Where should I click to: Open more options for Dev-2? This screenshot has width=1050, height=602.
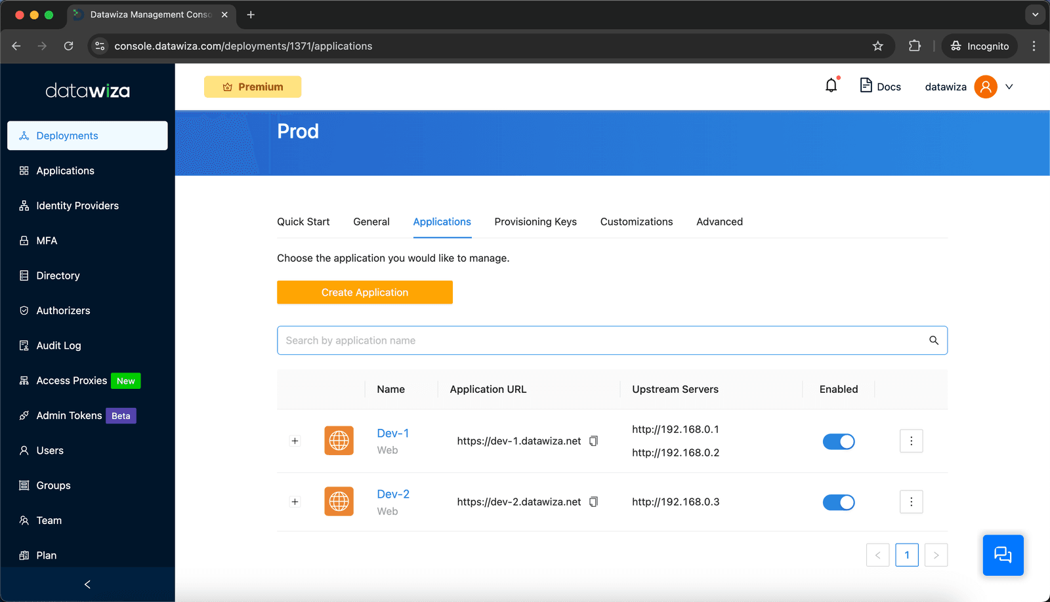pyautogui.click(x=911, y=502)
